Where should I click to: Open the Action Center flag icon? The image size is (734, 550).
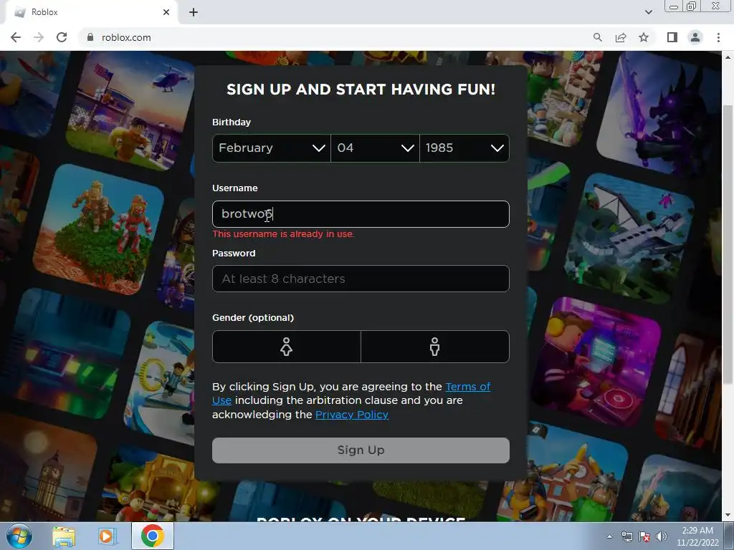click(x=644, y=536)
